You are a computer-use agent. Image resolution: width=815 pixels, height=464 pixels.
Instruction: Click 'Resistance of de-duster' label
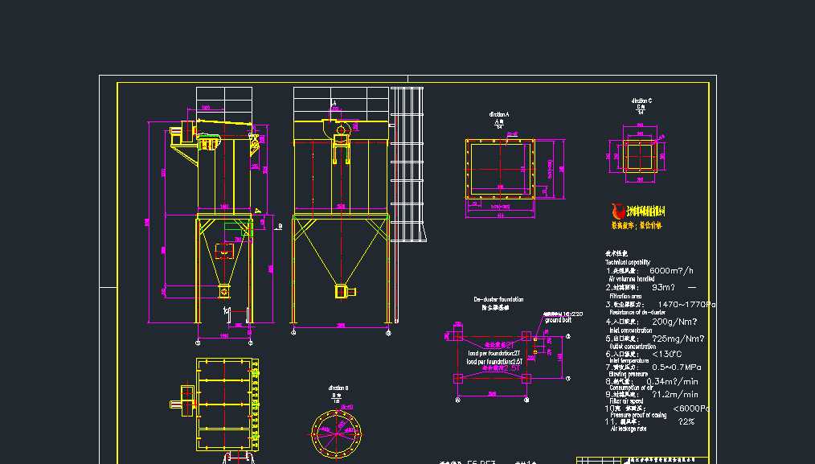click(637, 313)
